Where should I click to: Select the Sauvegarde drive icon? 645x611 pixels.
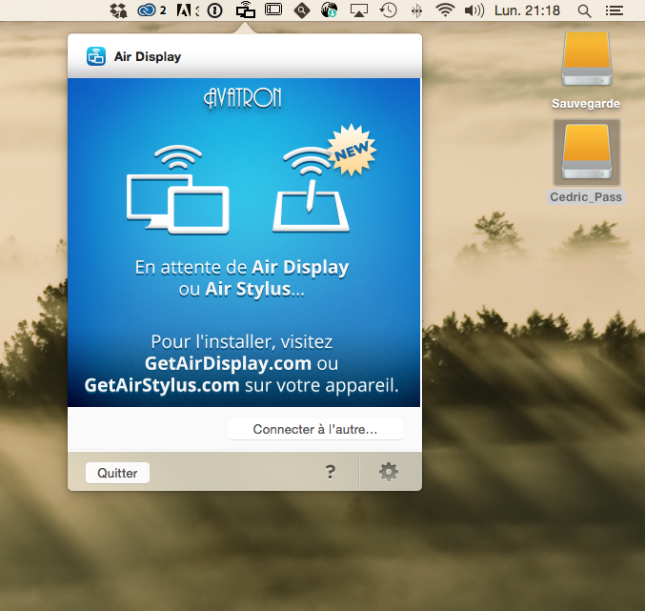coord(587,59)
